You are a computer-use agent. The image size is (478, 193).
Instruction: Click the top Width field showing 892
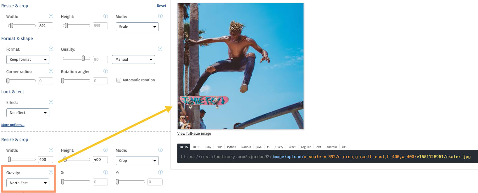[46, 26]
